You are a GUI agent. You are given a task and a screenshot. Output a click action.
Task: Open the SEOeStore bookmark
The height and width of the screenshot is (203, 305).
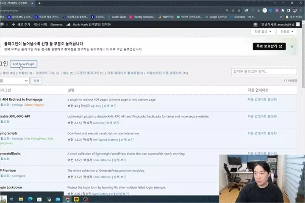pyautogui.click(x=242, y=17)
